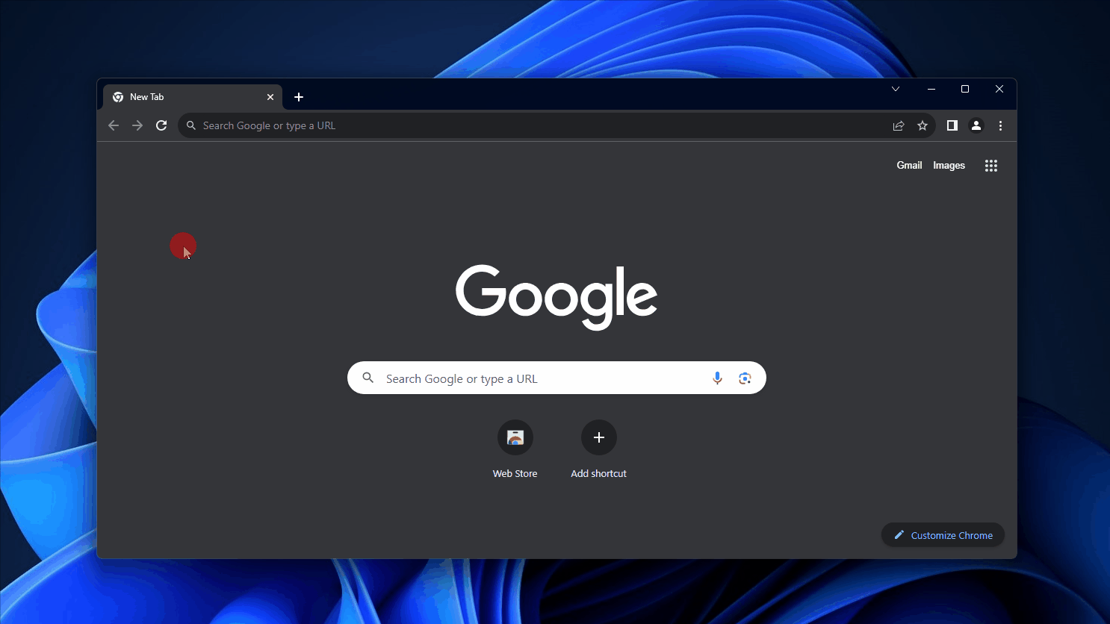Open the Google apps grid
The image size is (1110, 624).
(991, 166)
